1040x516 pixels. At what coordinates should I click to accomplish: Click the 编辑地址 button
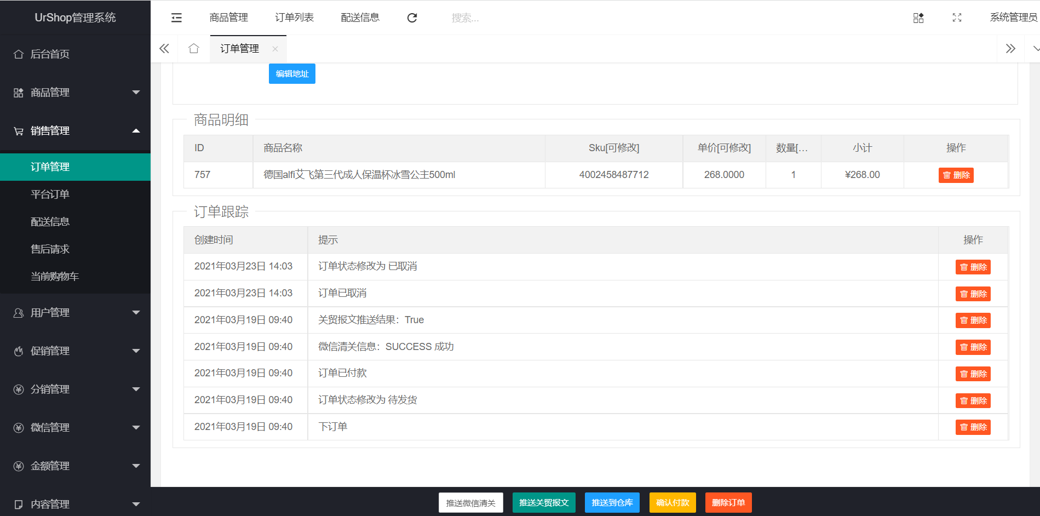[292, 74]
